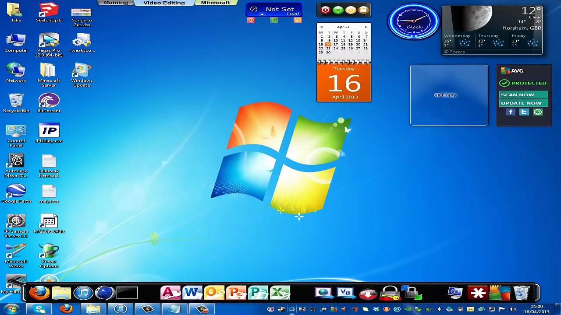Open Microsoft Outlook from the dock
This screenshot has width=561, height=315.
[214, 292]
